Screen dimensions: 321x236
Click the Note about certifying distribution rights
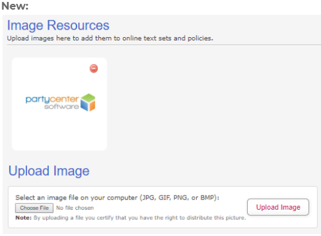(131, 218)
